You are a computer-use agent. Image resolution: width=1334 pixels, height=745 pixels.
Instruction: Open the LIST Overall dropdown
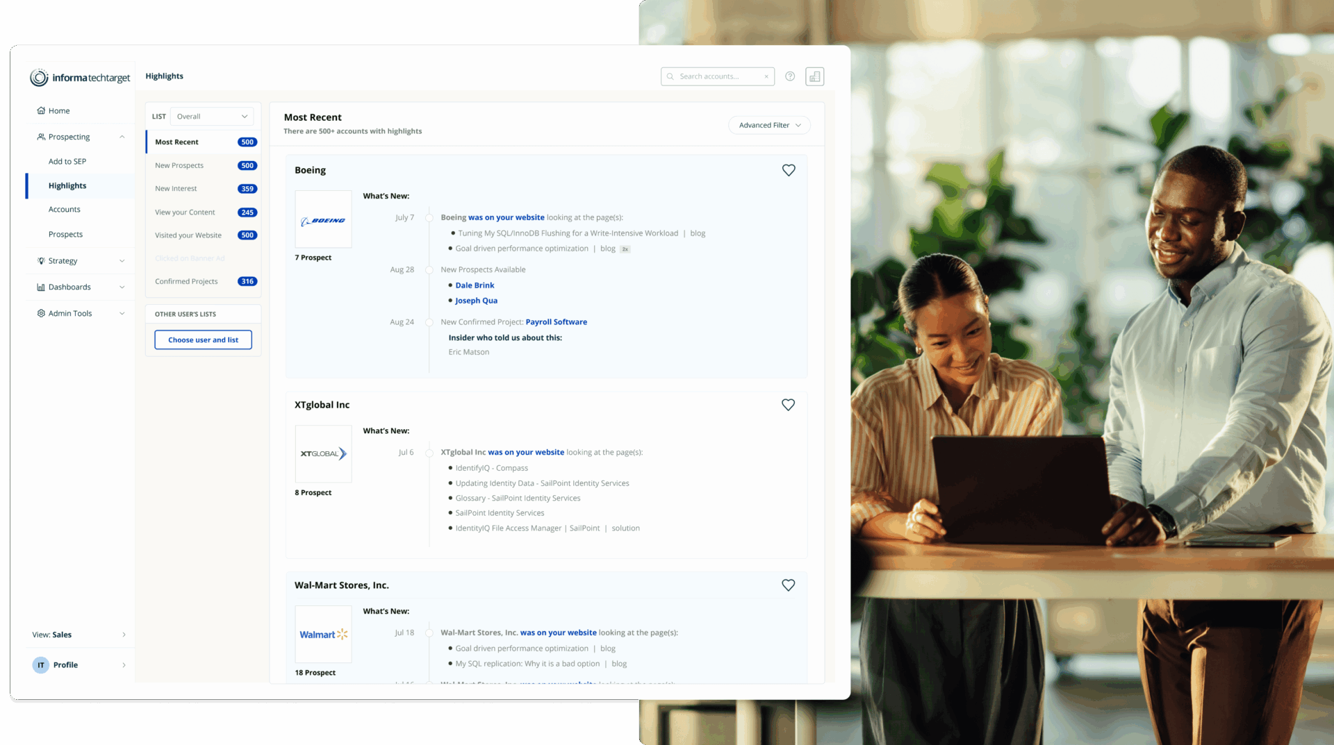click(212, 117)
